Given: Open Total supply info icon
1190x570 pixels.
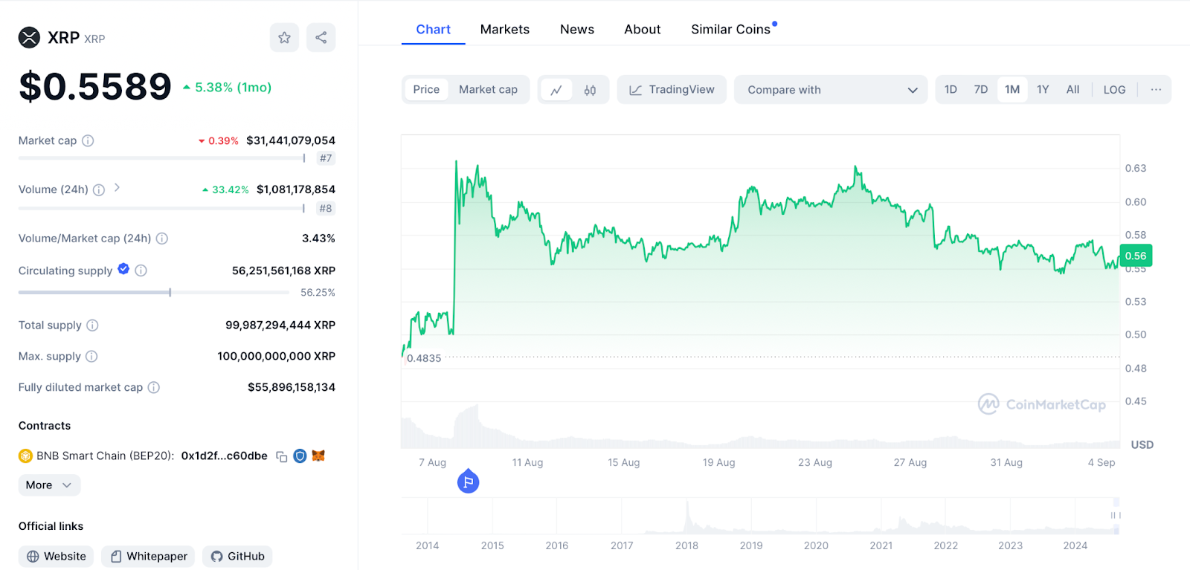Looking at the screenshot, I should pos(92,325).
